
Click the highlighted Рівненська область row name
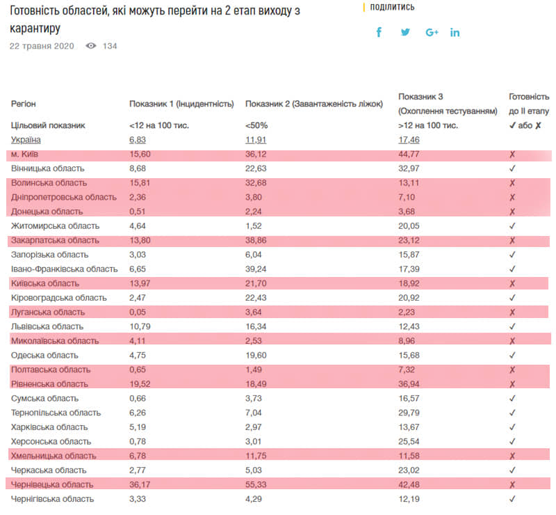pos(49,384)
